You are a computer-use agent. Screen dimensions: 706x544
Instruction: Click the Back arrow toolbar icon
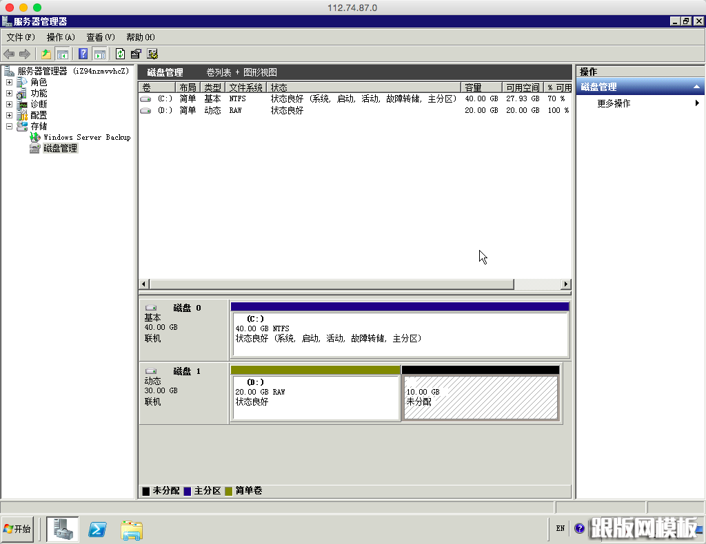(9, 54)
